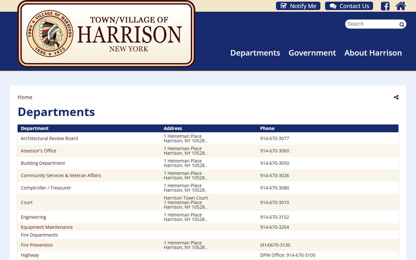Screen dimensions: 416x260
Task: Open the share icon beside breadcrumb
Action: click(396, 97)
